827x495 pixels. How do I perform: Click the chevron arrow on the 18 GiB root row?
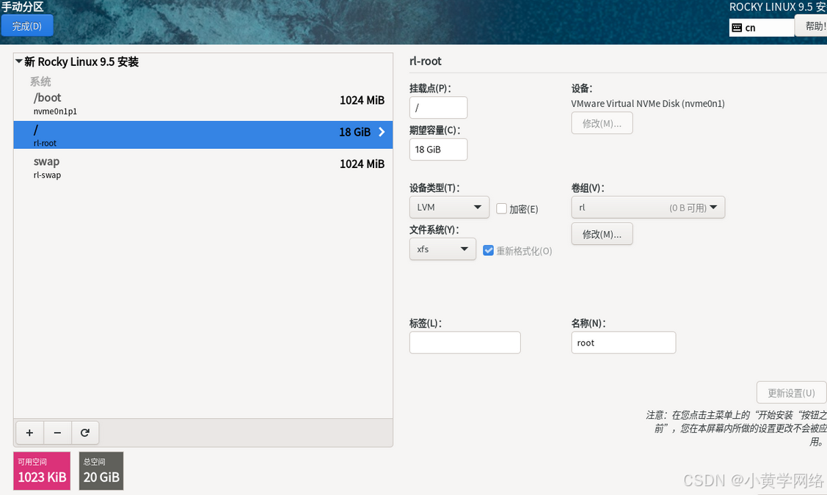click(382, 132)
